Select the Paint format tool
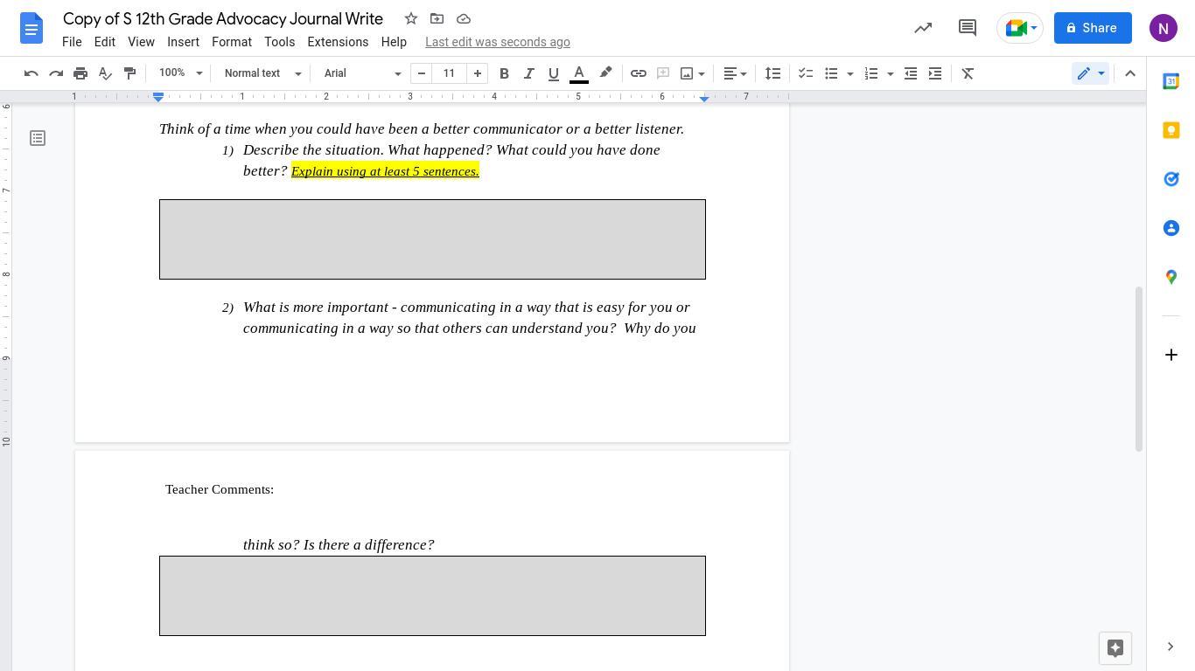The image size is (1195, 671). click(129, 73)
